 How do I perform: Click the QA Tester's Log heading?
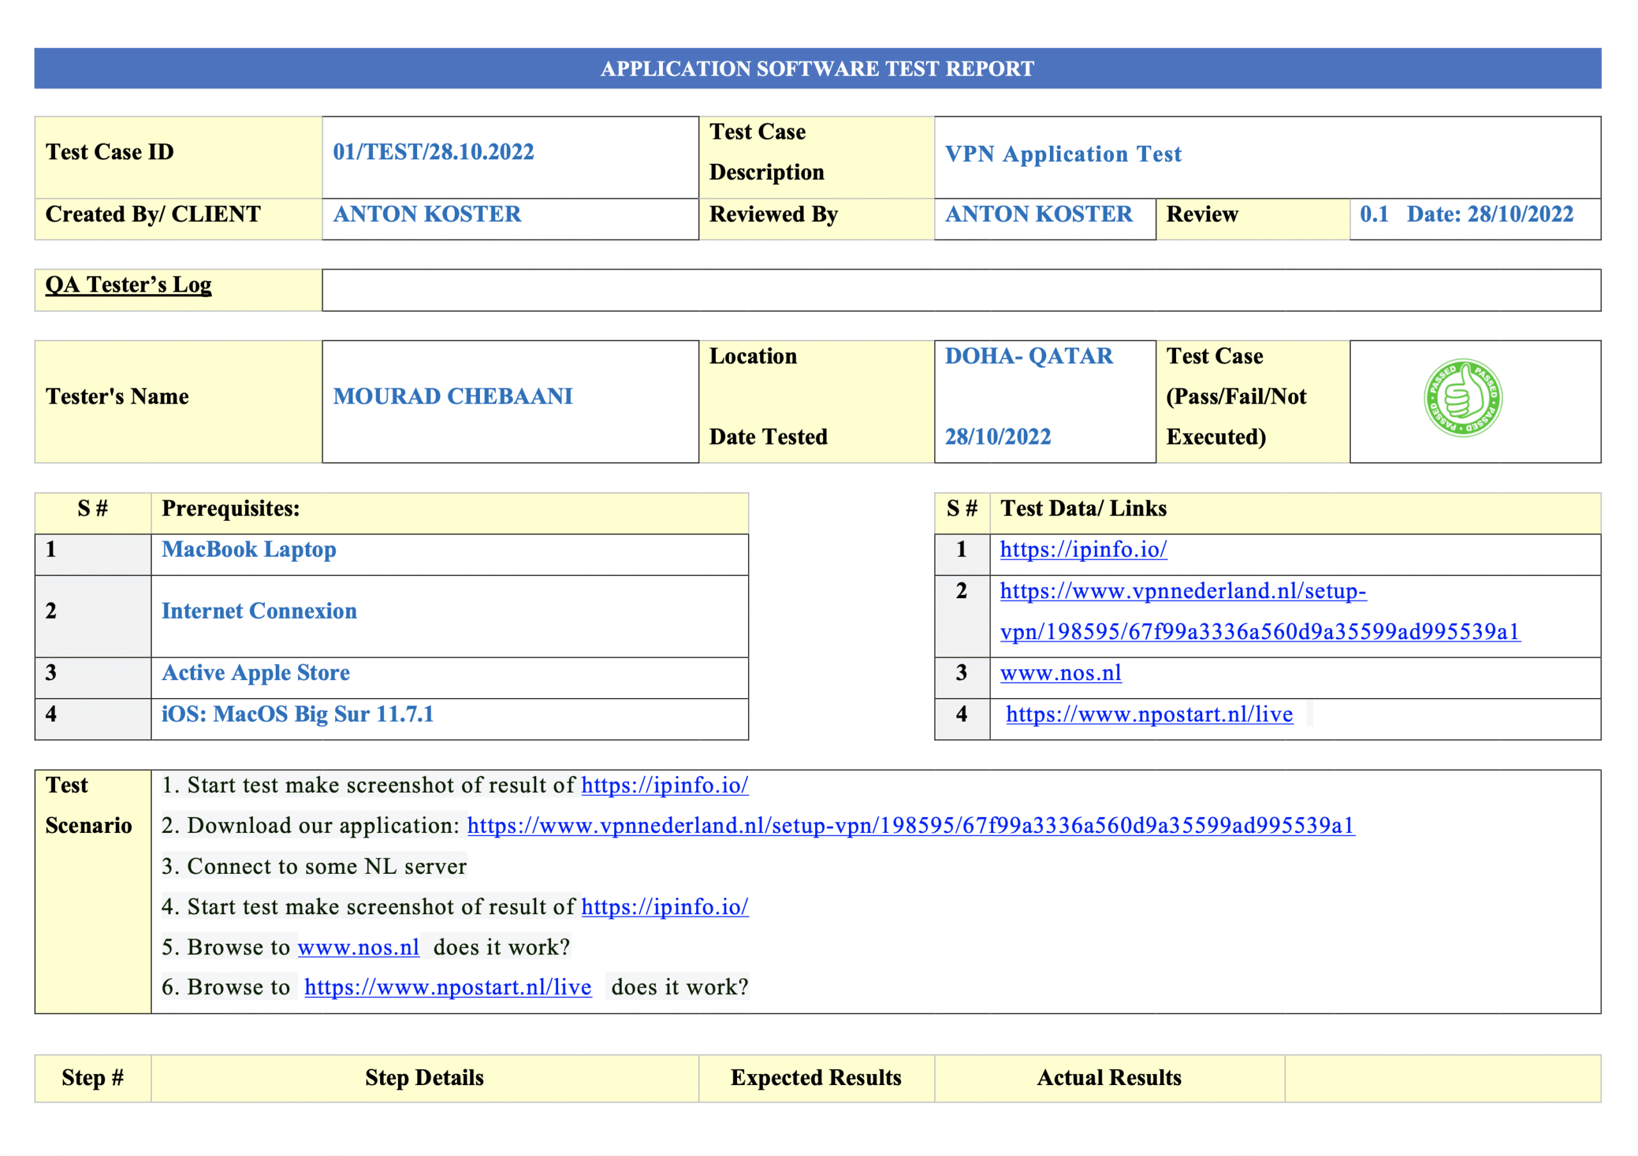point(129,285)
